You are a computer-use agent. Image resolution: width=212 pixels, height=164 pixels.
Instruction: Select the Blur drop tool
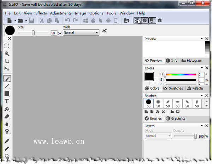coord(7,124)
